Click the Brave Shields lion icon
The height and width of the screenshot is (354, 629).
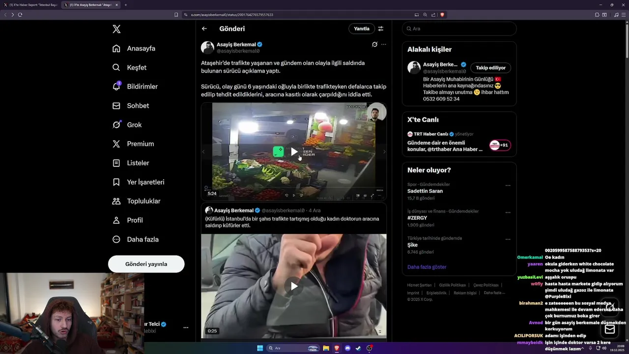tap(442, 15)
